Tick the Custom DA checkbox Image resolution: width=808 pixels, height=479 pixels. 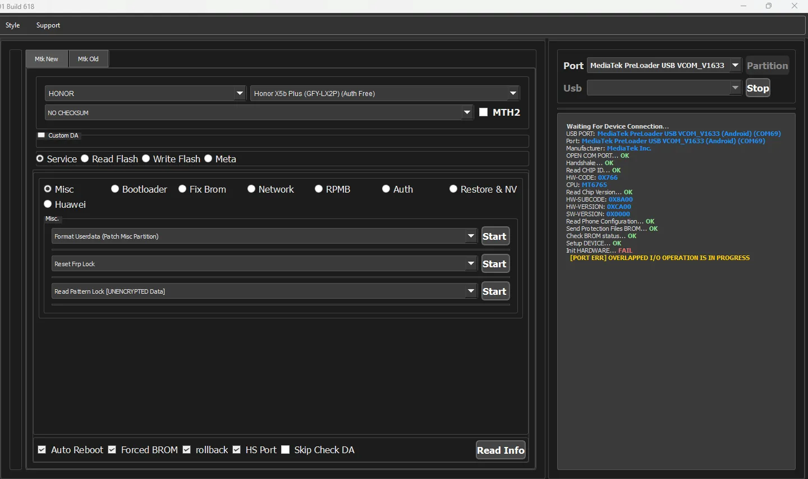coord(42,135)
